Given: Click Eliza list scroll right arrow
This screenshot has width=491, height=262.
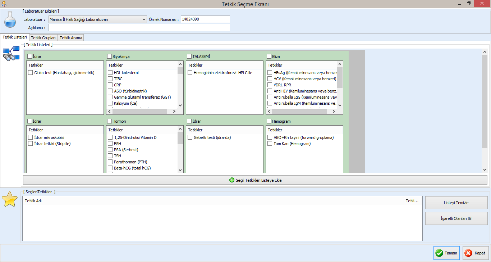Looking at the screenshot, I should 334,112.
